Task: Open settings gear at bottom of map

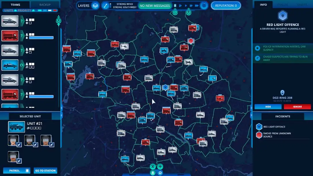Action: pos(160,173)
